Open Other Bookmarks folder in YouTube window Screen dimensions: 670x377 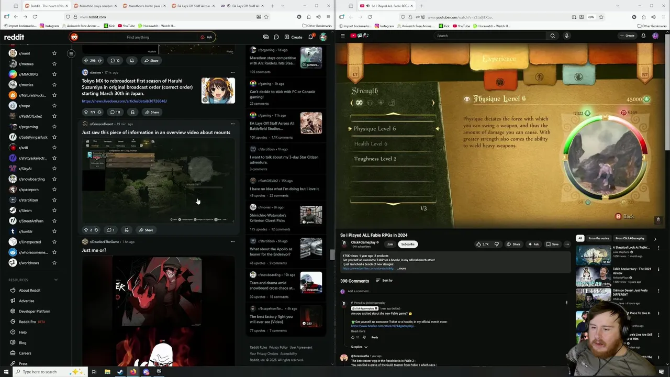pyautogui.click(x=652, y=26)
